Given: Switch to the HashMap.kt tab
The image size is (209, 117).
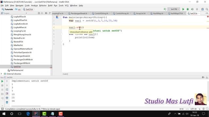Looking at the screenshot, I should tap(158, 13).
